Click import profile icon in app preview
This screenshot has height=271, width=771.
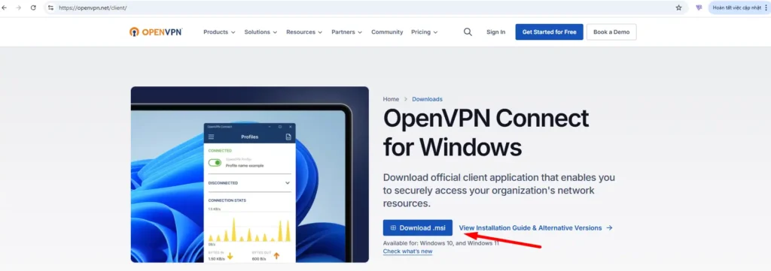pos(288,137)
